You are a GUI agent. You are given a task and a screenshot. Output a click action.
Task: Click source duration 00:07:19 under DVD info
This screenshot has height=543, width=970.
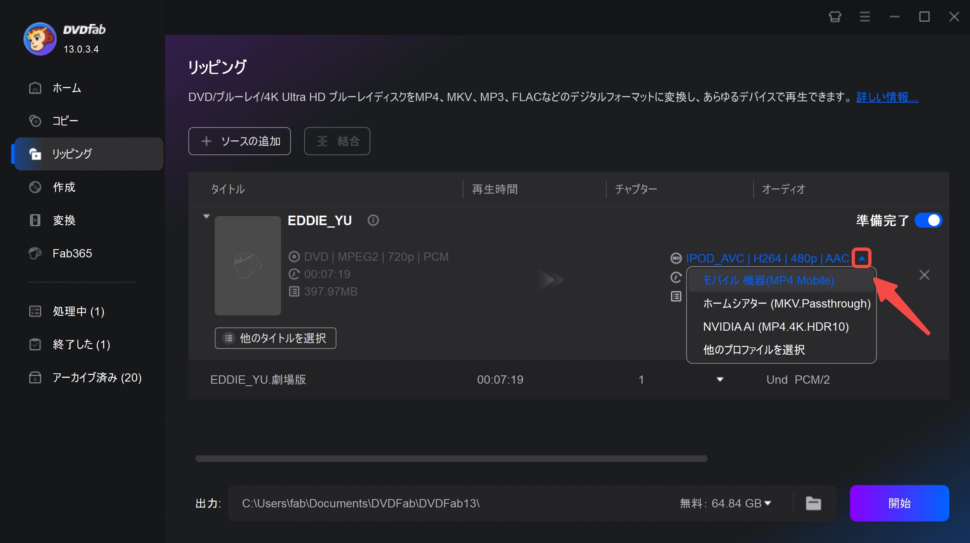327,274
